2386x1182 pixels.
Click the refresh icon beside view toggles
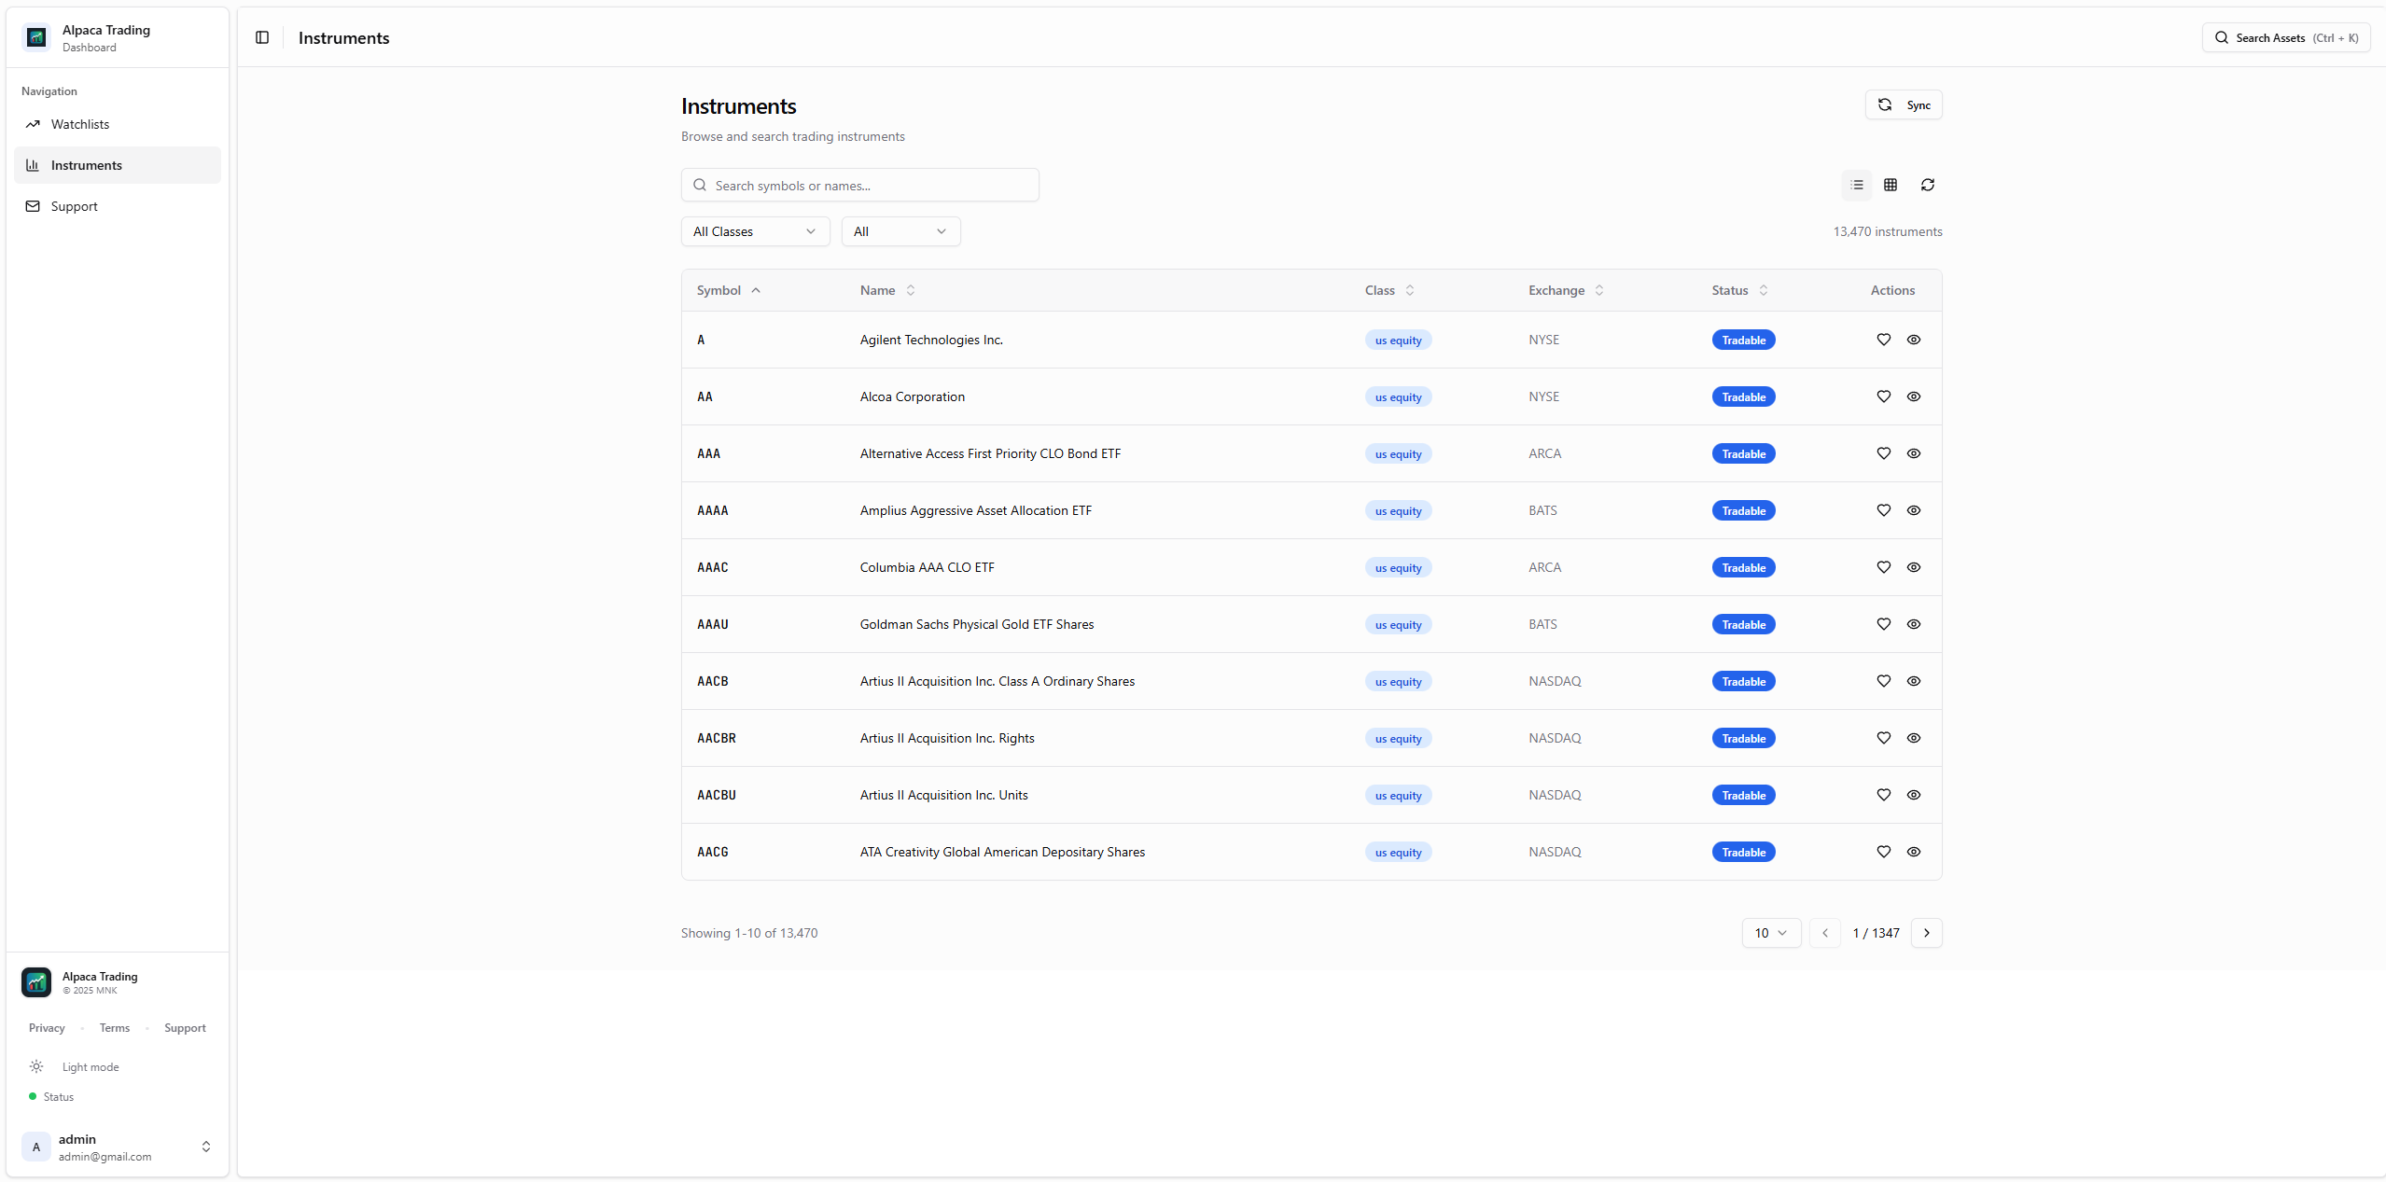pyautogui.click(x=1928, y=185)
